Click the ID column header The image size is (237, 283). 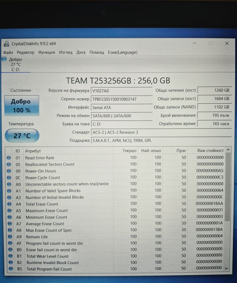17,151
